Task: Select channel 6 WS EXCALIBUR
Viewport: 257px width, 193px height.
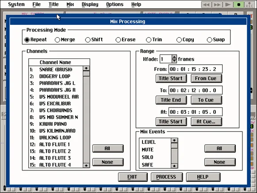Action: pyautogui.click(x=56, y=104)
